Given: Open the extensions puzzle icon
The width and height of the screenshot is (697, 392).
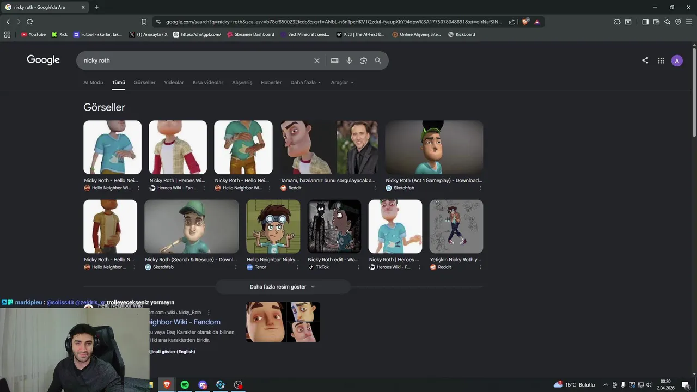Looking at the screenshot, I should pyautogui.click(x=617, y=22).
